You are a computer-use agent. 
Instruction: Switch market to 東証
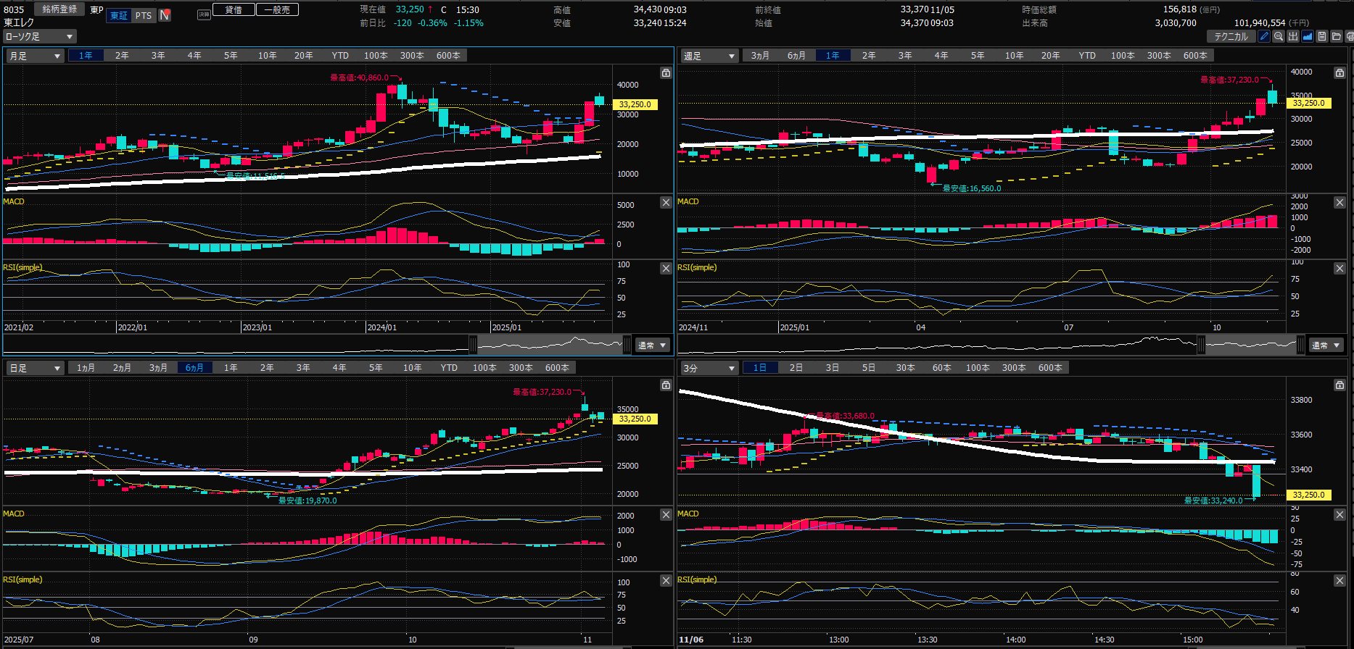coord(119,15)
